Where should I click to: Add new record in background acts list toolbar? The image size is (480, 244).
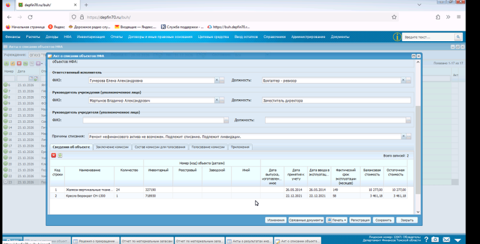(x=6, y=64)
